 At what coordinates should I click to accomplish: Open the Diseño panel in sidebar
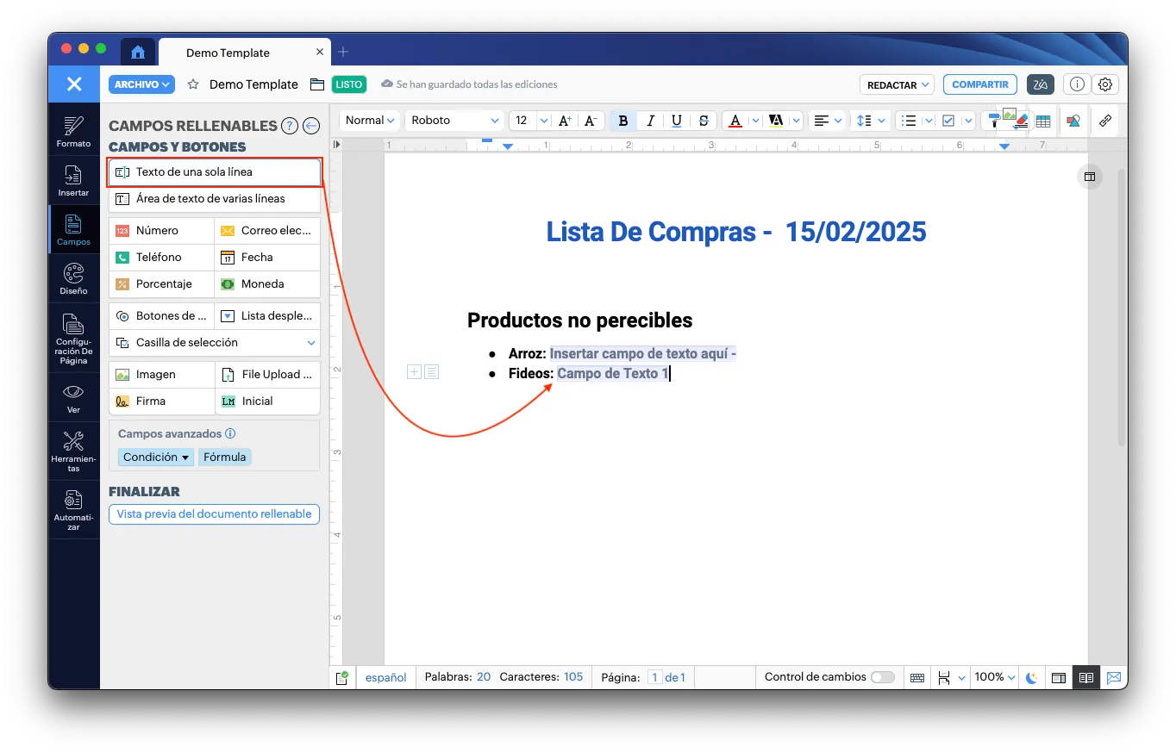pyautogui.click(x=74, y=278)
